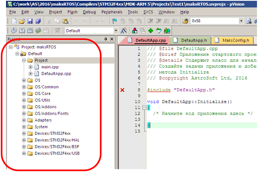
Task: Click the Navigate Backwards arrow icon
Action: pos(95,21)
